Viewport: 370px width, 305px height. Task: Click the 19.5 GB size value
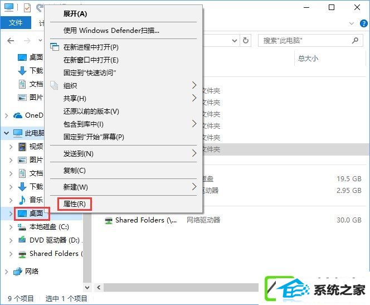[349, 178]
